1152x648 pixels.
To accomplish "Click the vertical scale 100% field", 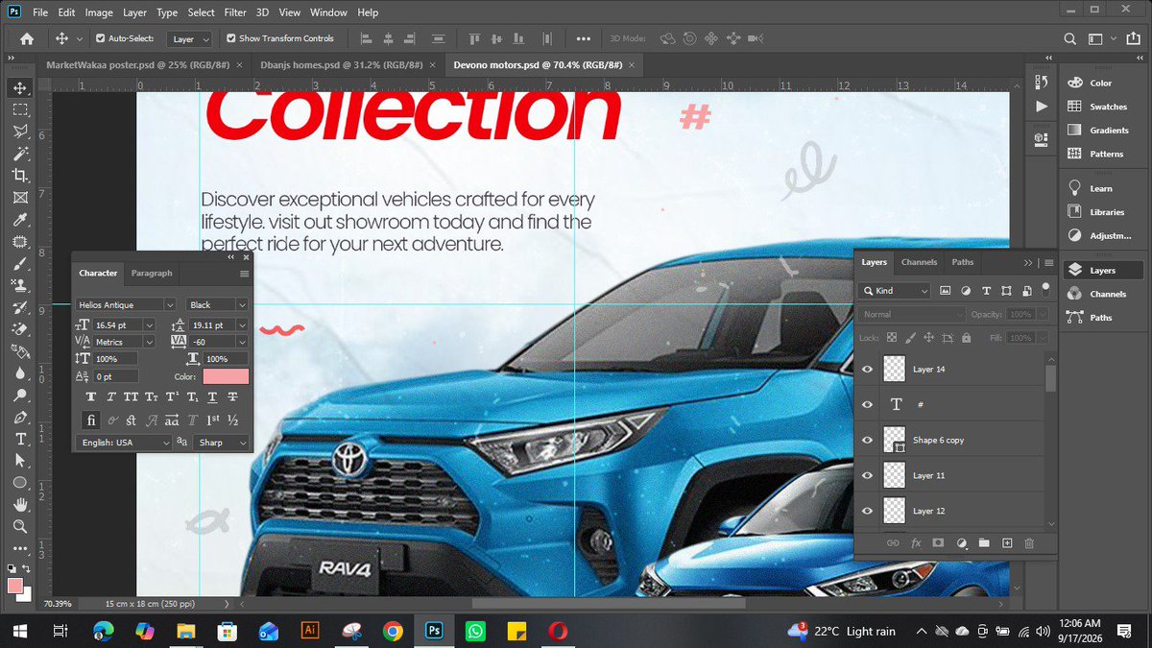I will (x=114, y=359).
